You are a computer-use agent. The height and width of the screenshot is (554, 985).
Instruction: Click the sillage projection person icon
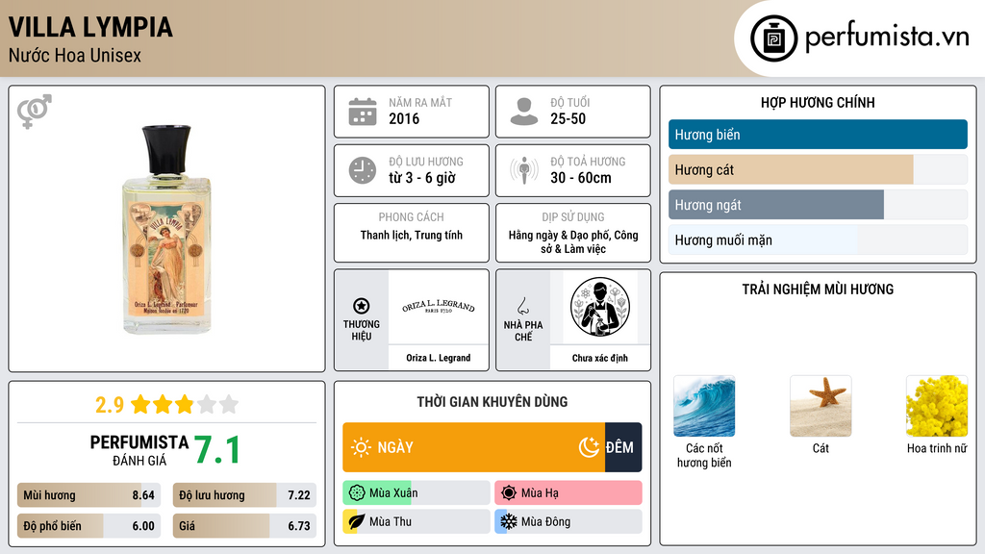click(524, 170)
